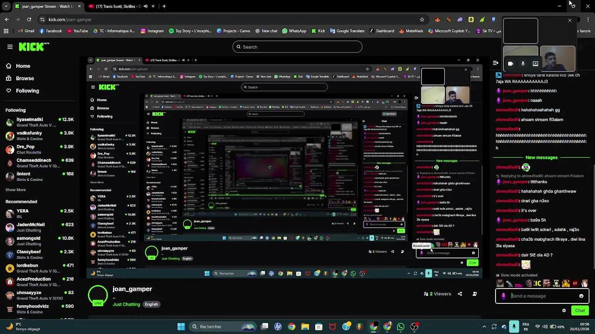Open chat settings gear icon
The width and height of the screenshot is (595, 334).
click(x=564, y=311)
